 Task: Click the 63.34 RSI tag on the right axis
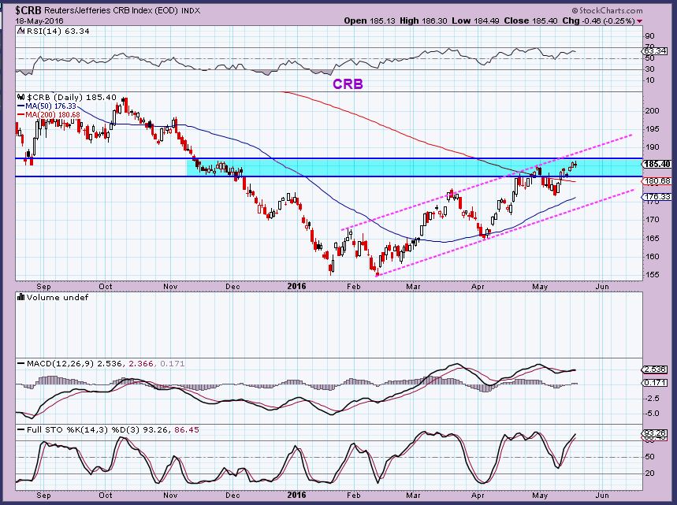(655, 51)
